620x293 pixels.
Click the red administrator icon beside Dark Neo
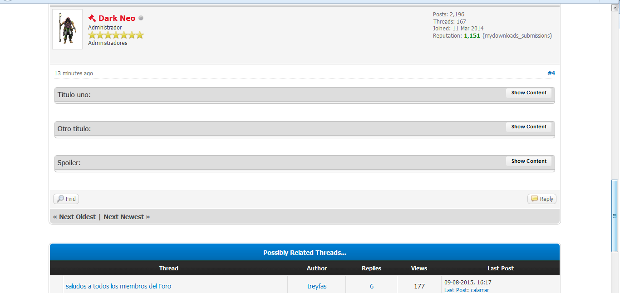pos(92,18)
